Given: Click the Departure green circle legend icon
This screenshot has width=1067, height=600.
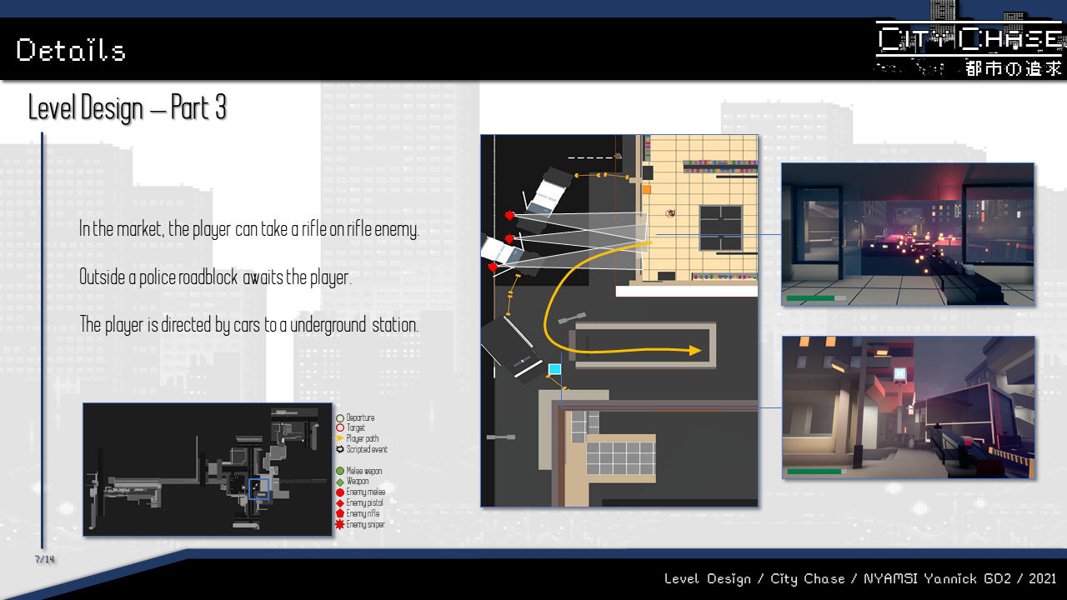Looking at the screenshot, I should click(340, 418).
